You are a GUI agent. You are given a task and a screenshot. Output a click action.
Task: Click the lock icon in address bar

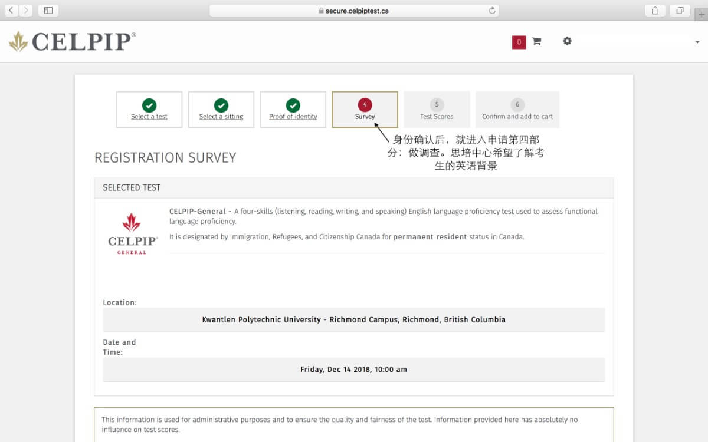tap(321, 11)
